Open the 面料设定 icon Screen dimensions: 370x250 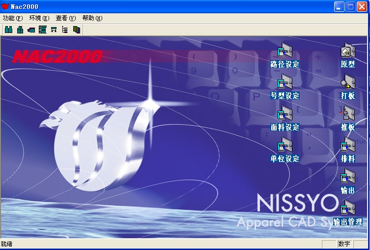tap(285, 113)
